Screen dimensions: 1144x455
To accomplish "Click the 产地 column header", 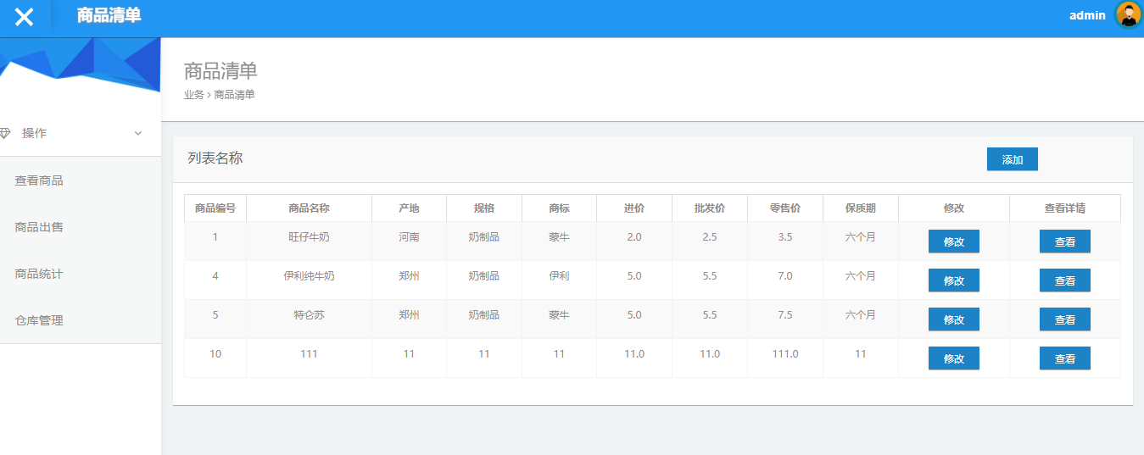I will click(x=409, y=208).
